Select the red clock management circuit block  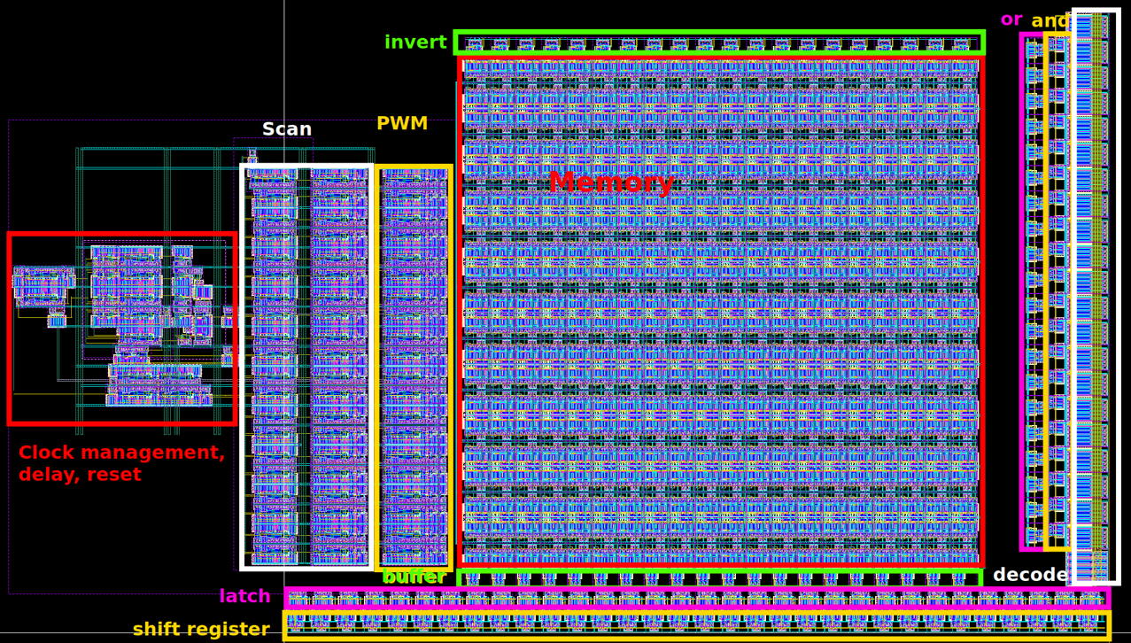pos(122,329)
